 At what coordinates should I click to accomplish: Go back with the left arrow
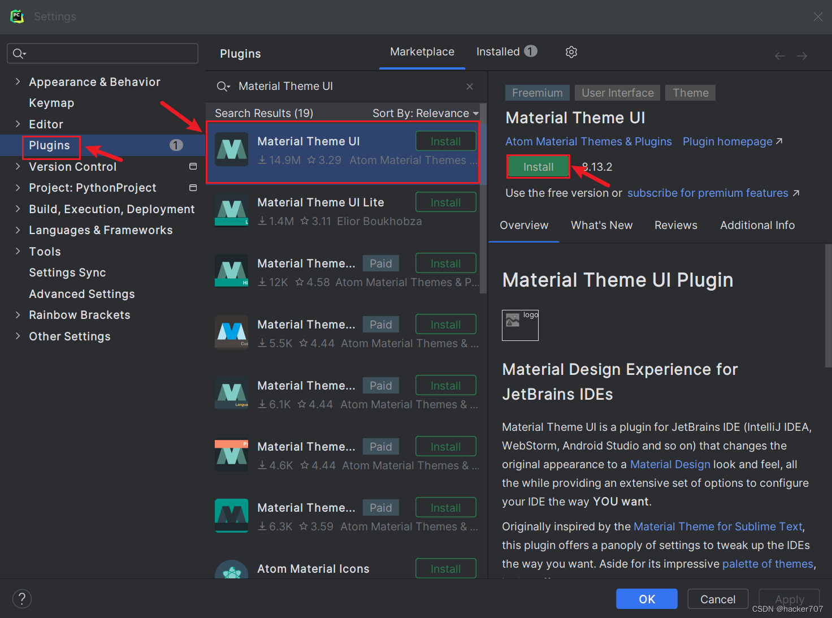780,55
